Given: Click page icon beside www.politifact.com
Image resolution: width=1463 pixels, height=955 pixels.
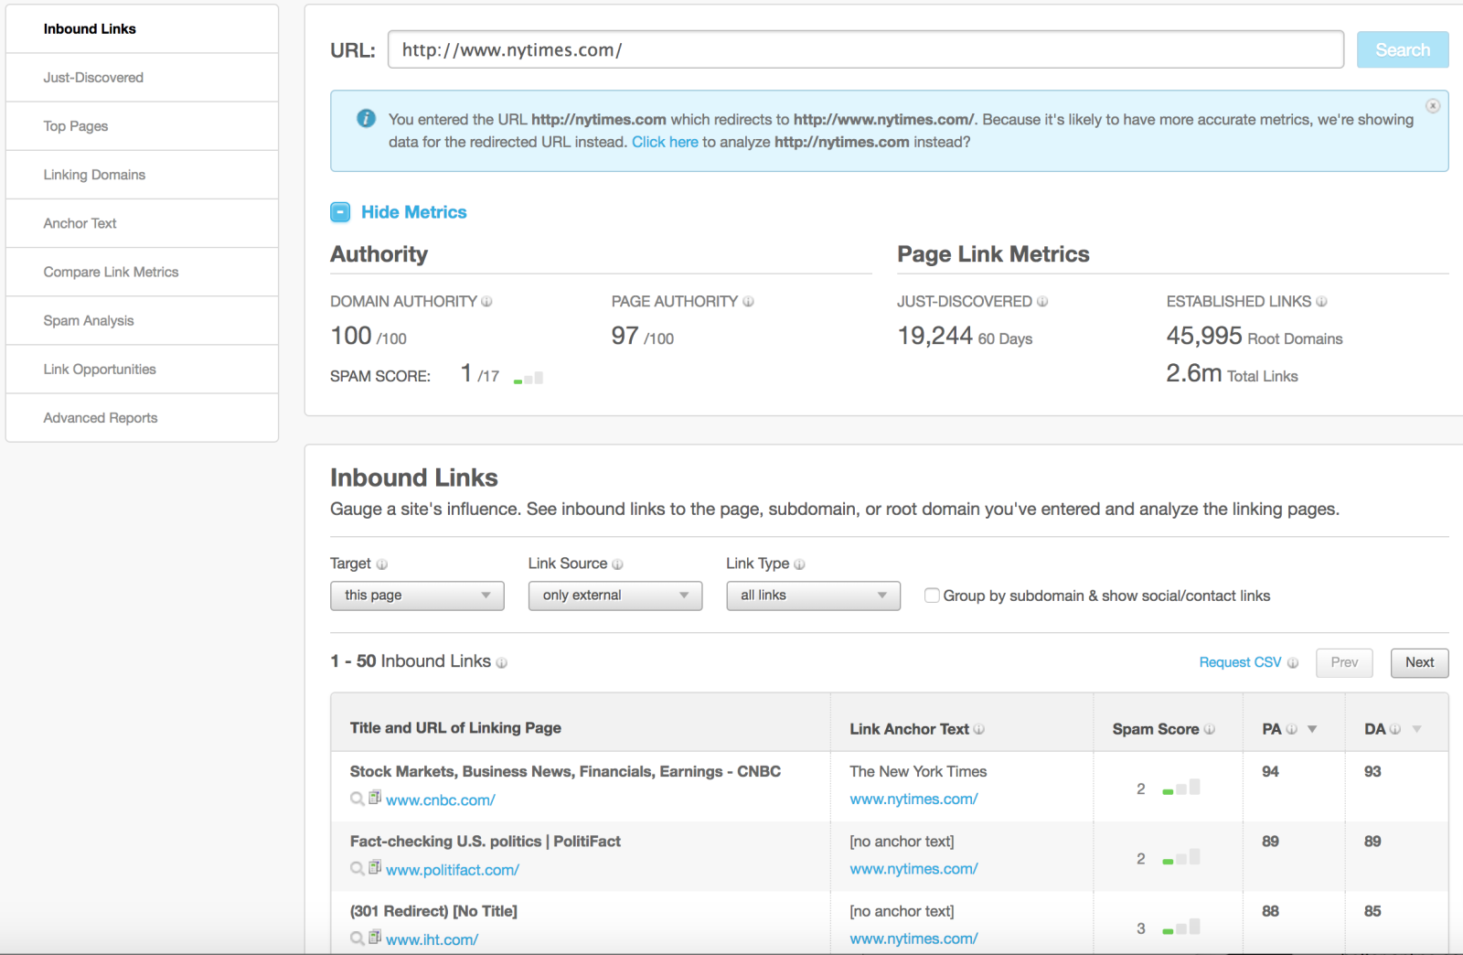Looking at the screenshot, I should click(375, 867).
